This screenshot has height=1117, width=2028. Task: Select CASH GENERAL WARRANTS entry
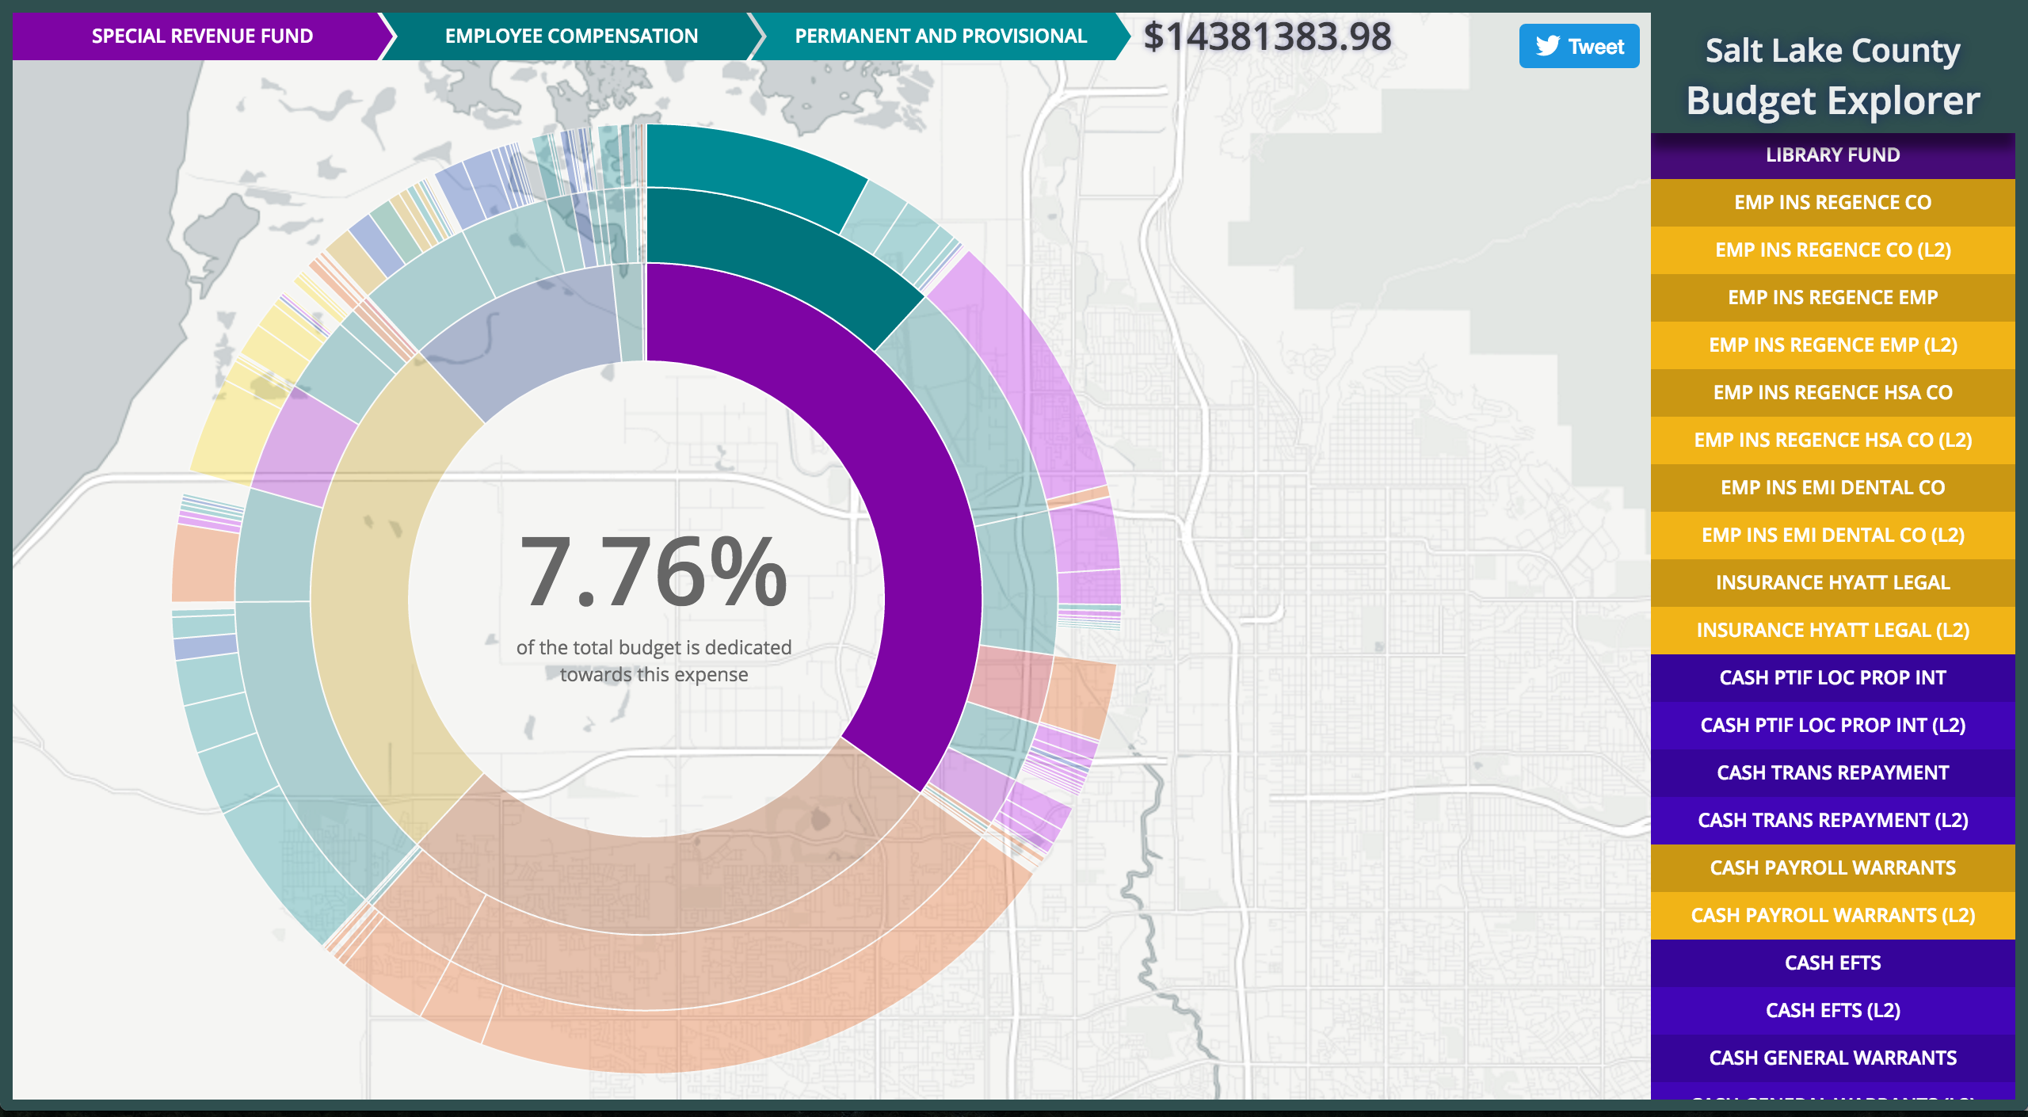point(1832,1058)
